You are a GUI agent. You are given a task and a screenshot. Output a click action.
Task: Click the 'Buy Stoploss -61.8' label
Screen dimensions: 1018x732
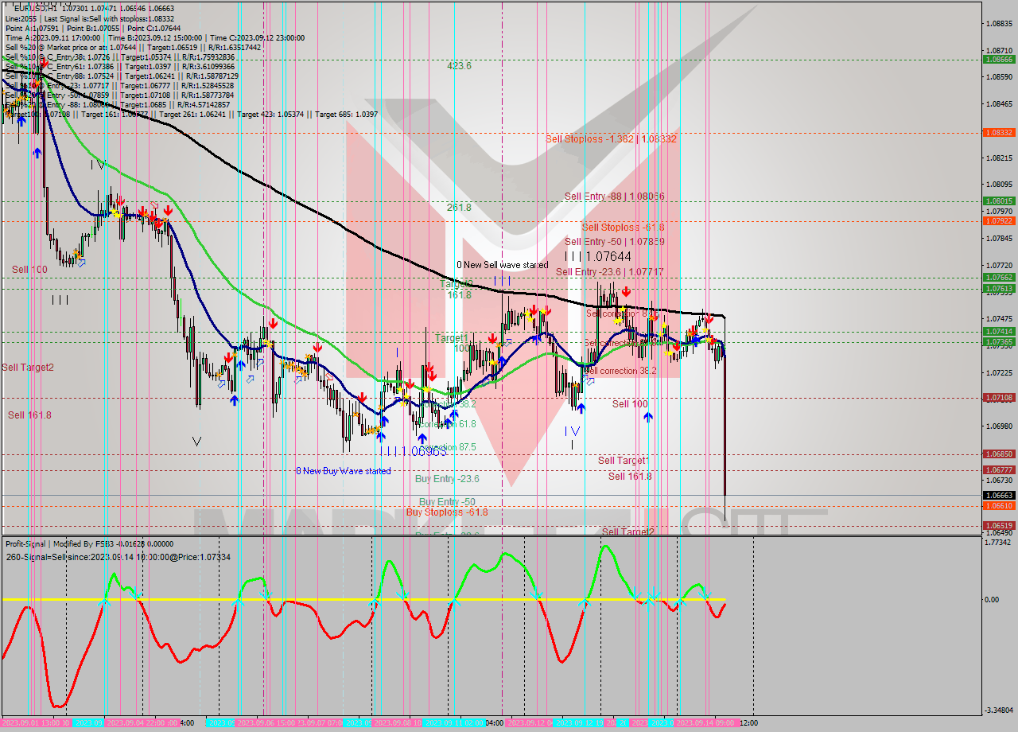(447, 512)
